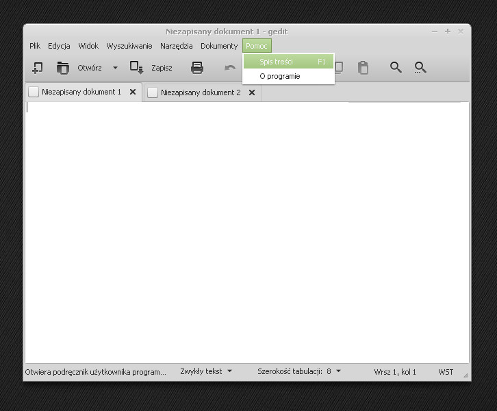Open the Szerokość tabulacji width dropdown

click(299, 371)
